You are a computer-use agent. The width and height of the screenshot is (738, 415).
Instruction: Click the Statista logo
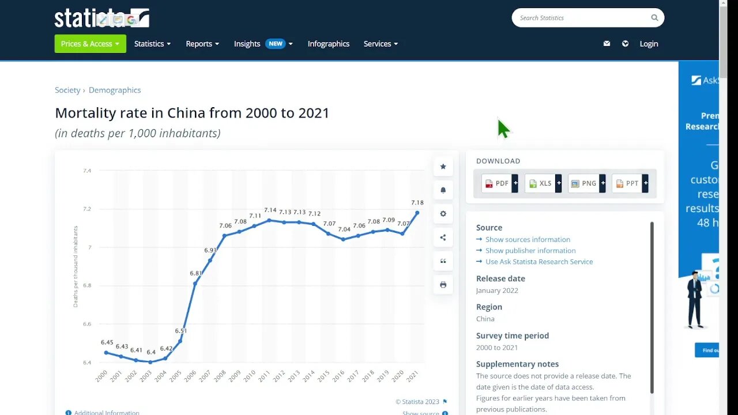click(x=102, y=18)
